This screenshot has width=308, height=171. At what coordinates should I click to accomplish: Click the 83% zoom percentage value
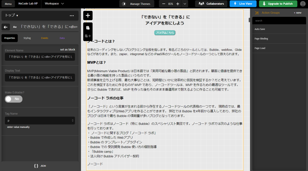[171, 4]
